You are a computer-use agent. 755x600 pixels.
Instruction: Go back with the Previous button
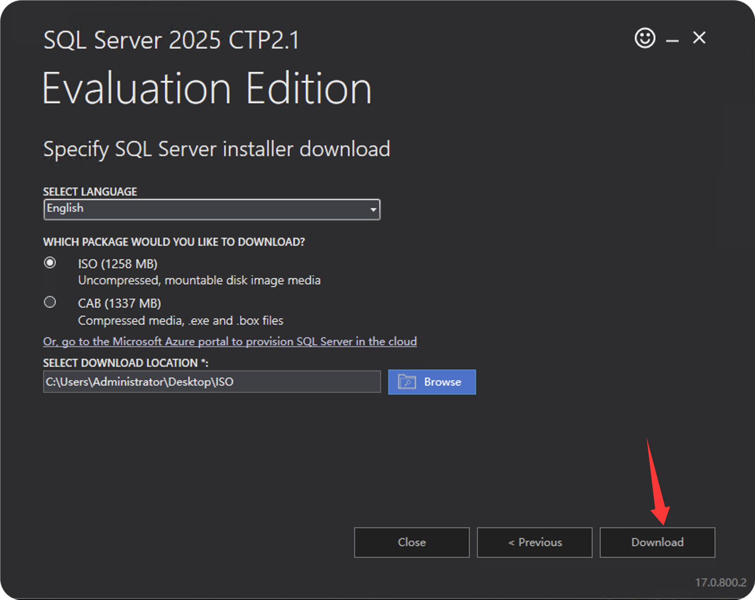pyautogui.click(x=534, y=542)
